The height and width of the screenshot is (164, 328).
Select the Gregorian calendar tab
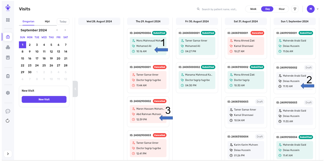28,21
